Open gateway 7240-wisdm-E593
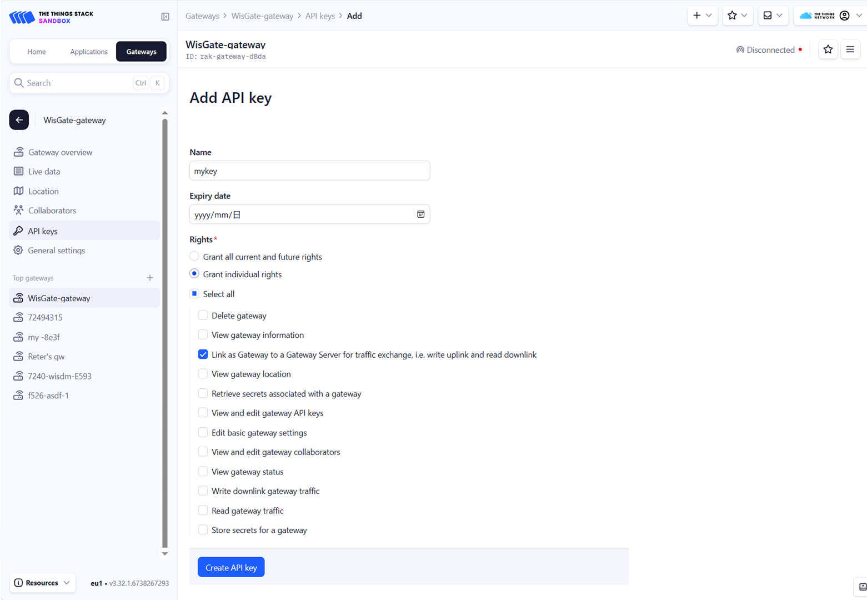The image size is (867, 600). click(x=84, y=376)
